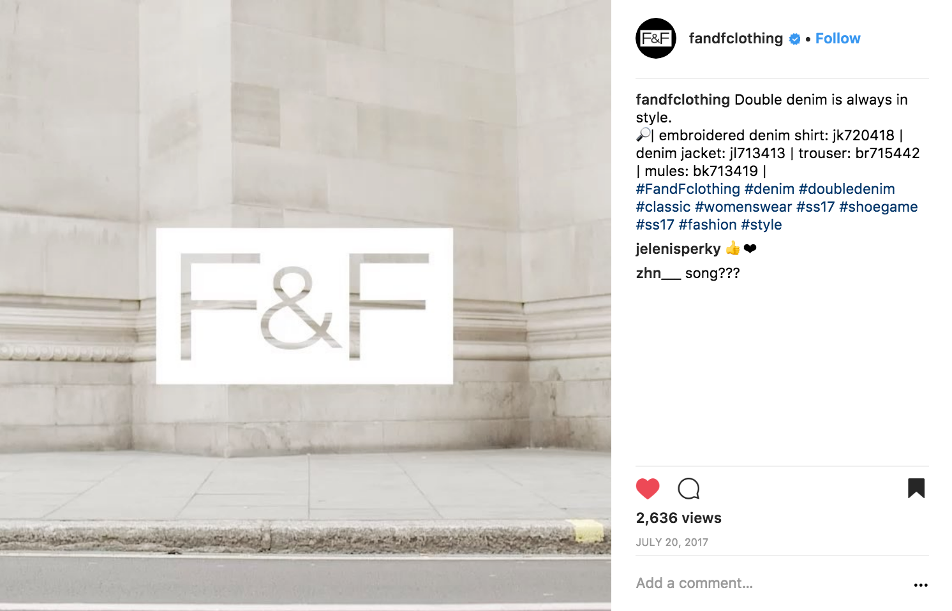Toggle the saved bookmark icon
The image size is (952, 611).
click(x=916, y=488)
